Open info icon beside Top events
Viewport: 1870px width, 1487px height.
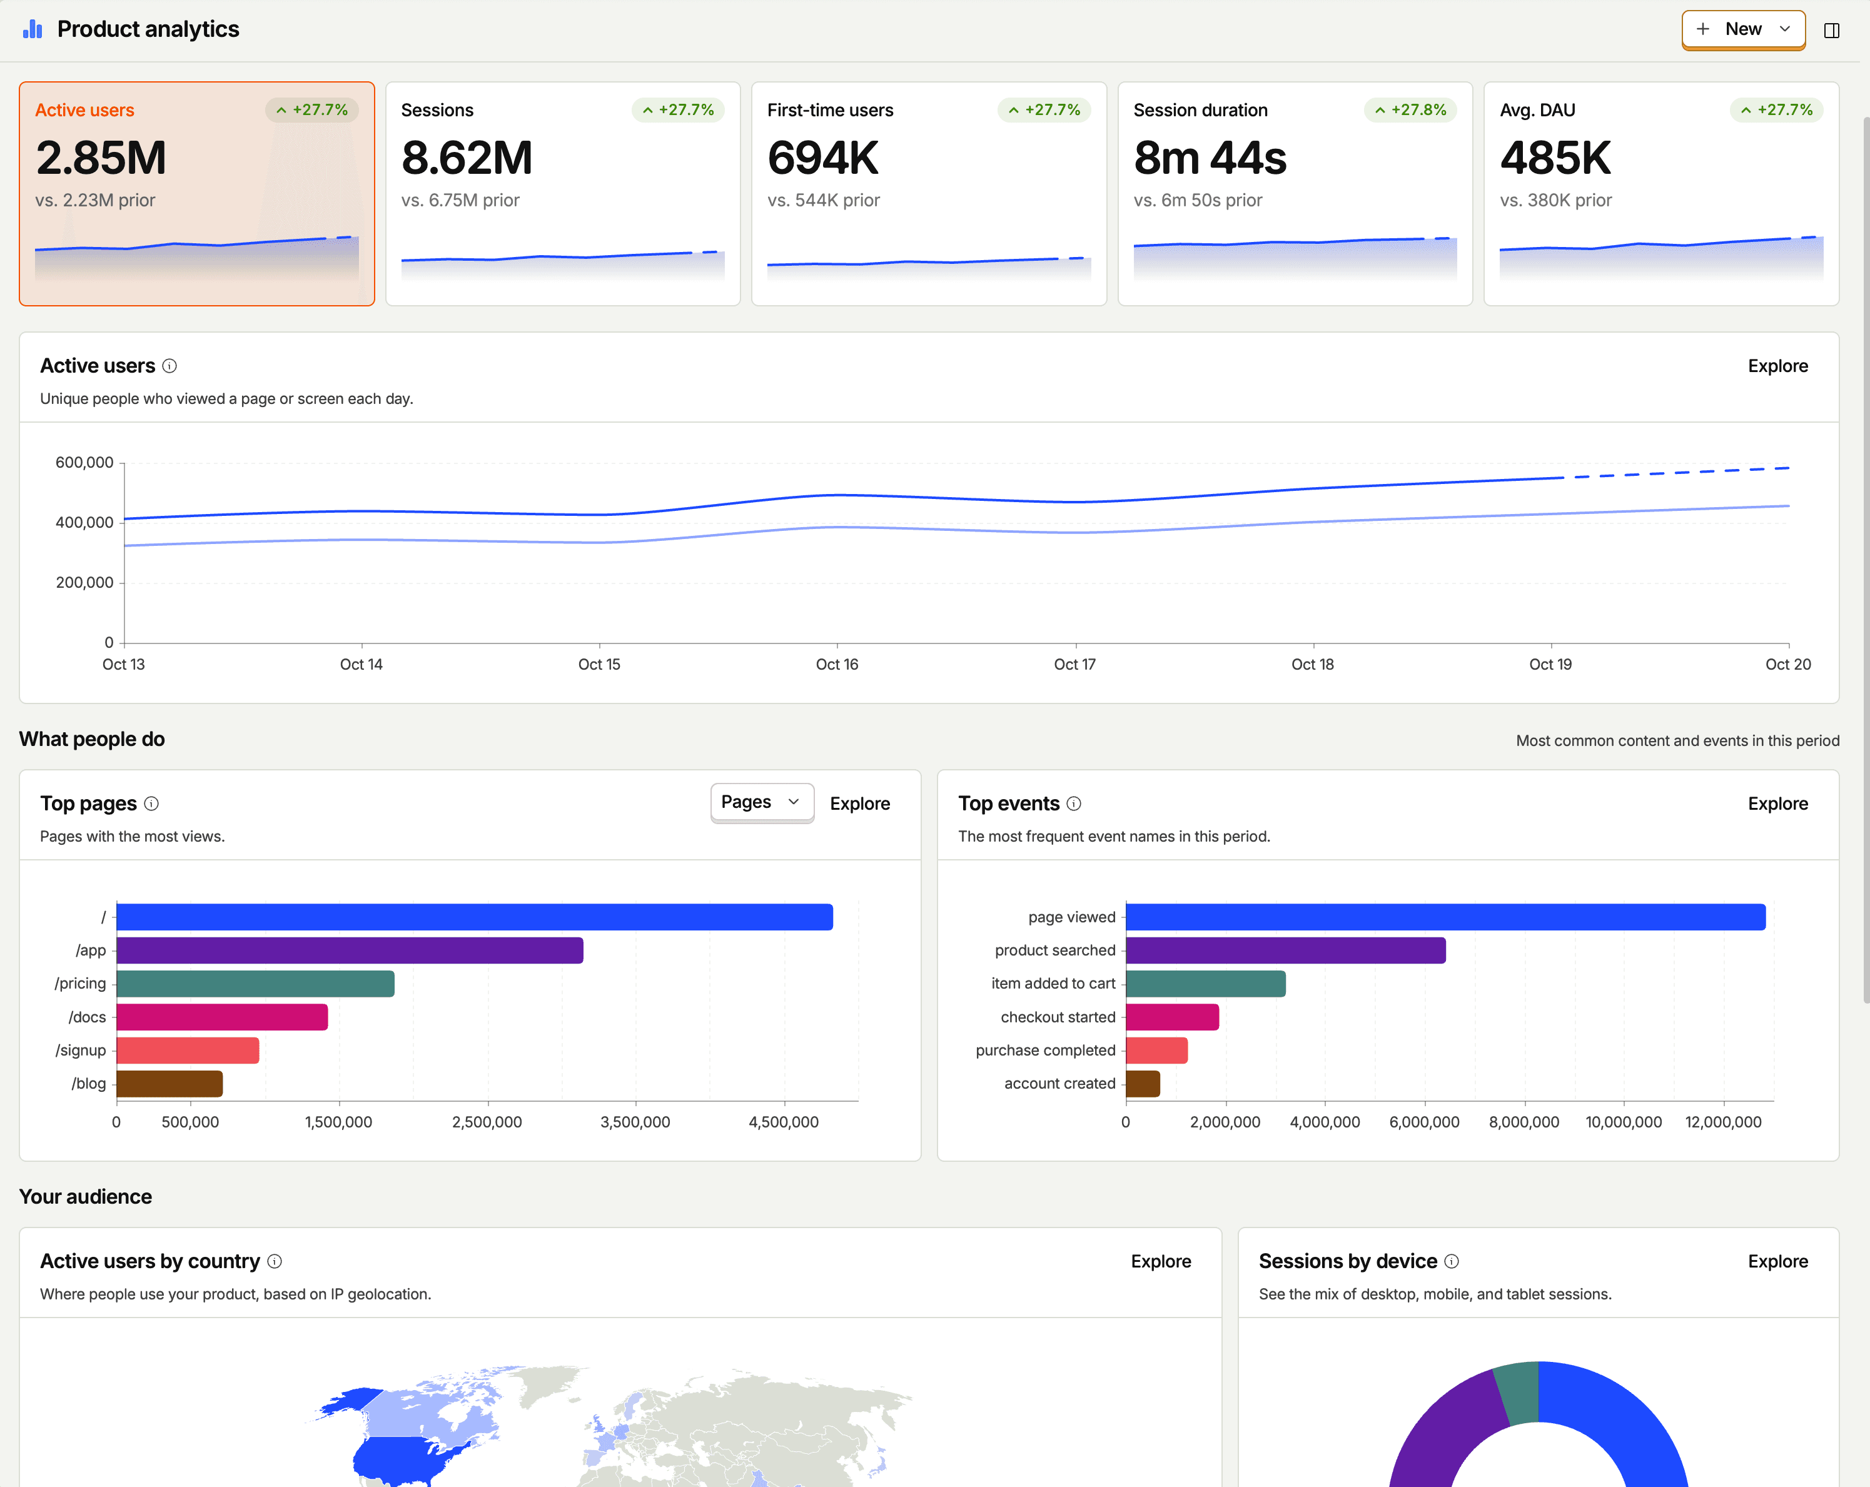pos(1074,804)
